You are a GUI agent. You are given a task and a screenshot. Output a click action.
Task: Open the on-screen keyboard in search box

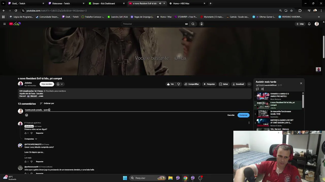click(186, 24)
